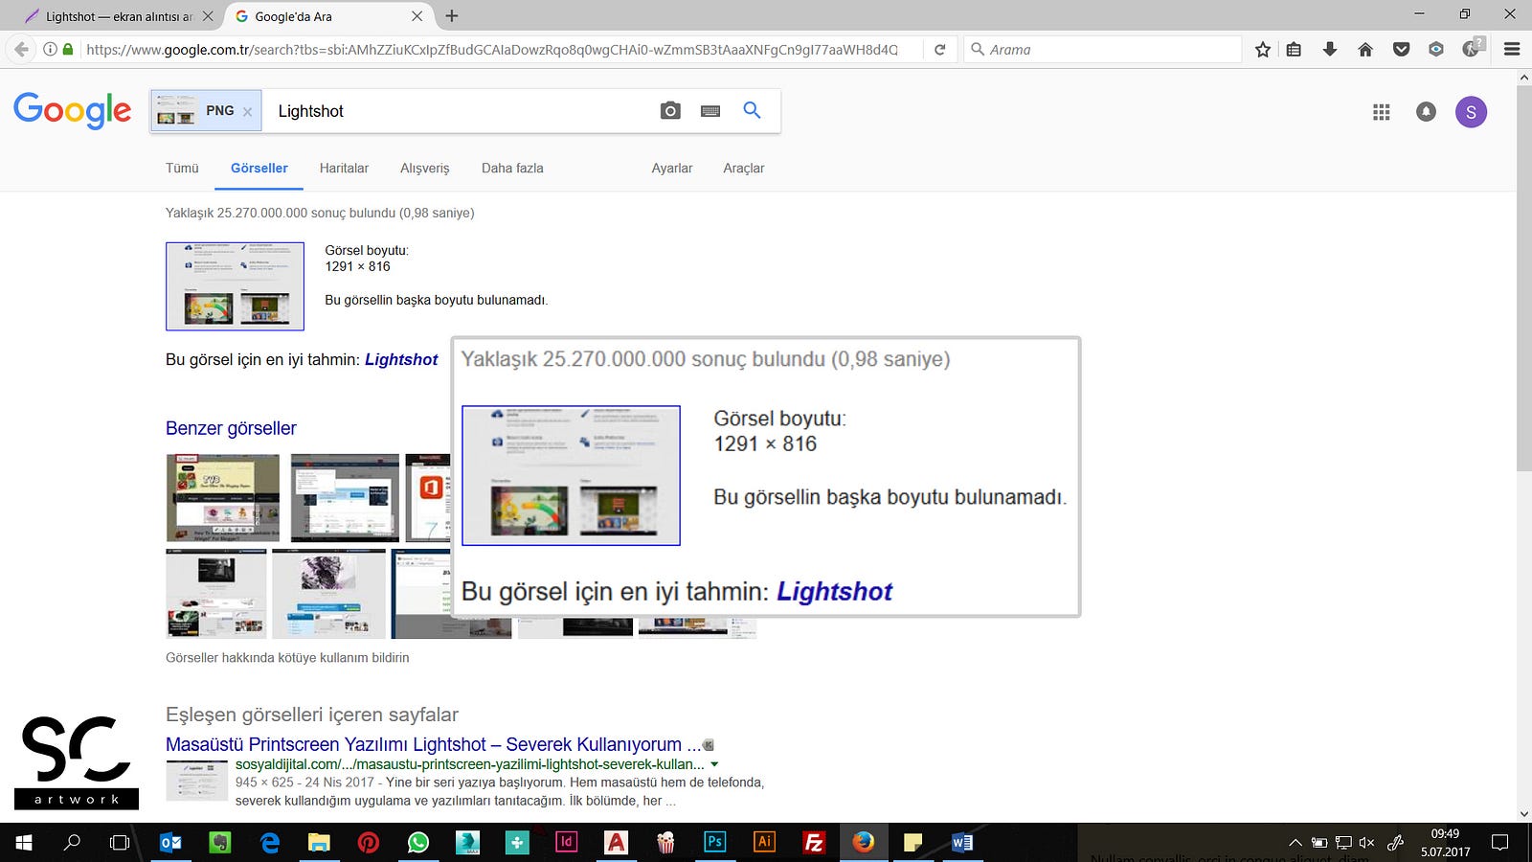The image size is (1532, 862).
Task: Open Firefox downloads arrow
Action: coord(1330,50)
